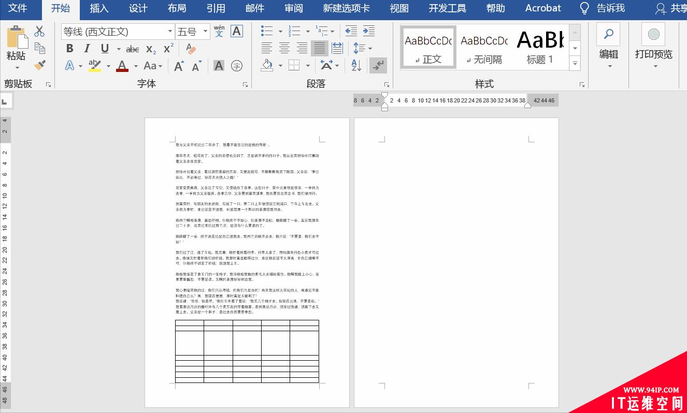Open font name dropdown 等线
Image resolution: width=687 pixels, height=413 pixels.
(170, 32)
